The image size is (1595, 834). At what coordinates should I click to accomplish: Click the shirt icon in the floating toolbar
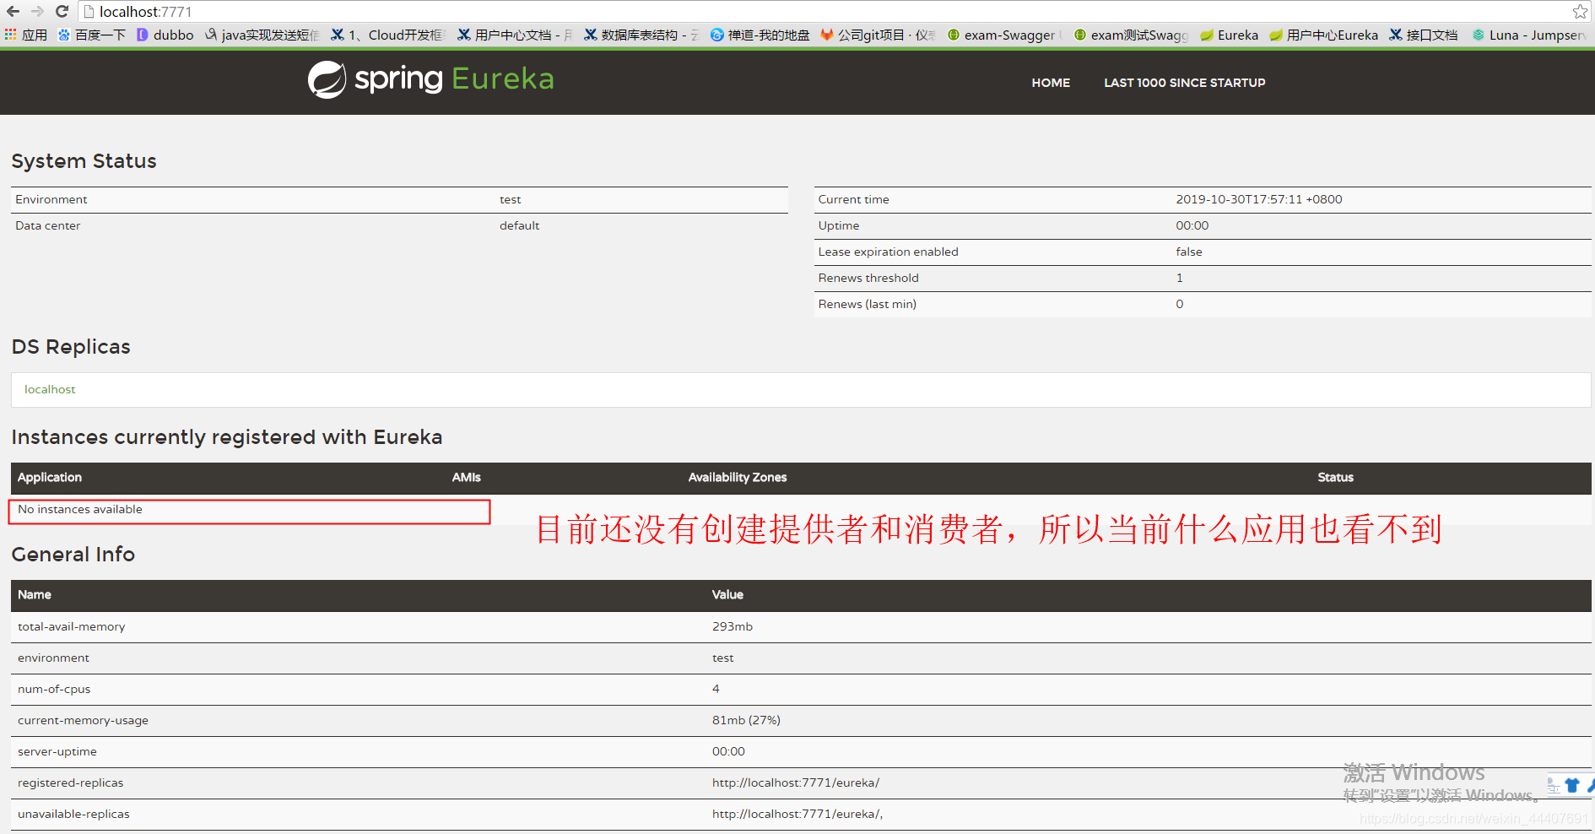coord(1571,785)
